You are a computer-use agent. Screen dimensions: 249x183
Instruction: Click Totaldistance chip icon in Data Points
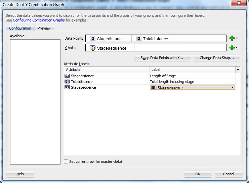pyautogui.click(x=139, y=39)
